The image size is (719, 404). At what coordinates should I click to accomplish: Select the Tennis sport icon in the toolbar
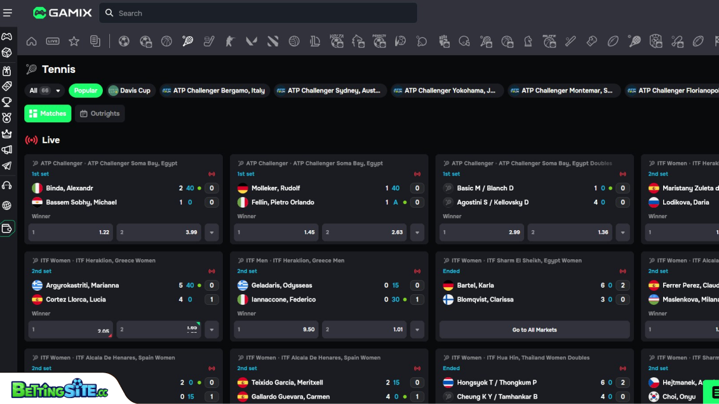pos(188,40)
